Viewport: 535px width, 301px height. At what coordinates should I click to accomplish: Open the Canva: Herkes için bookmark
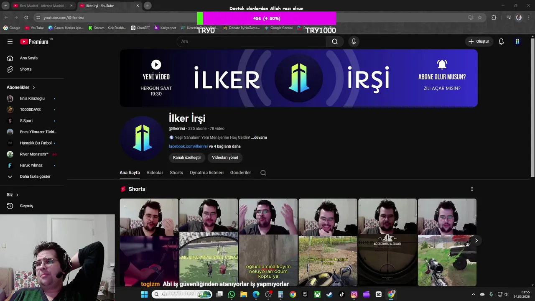pos(66,28)
